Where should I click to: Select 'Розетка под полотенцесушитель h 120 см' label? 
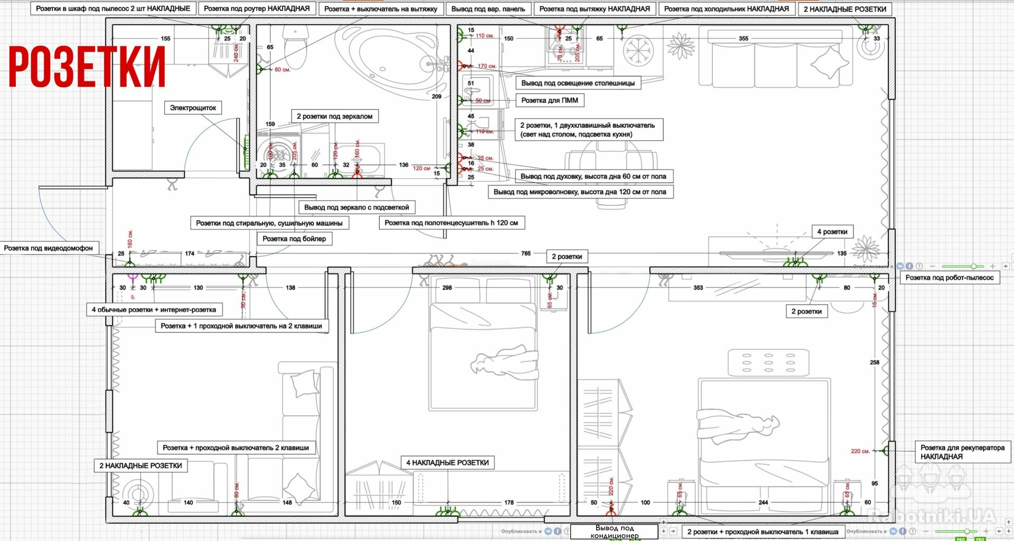(x=452, y=223)
